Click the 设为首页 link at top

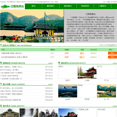click(x=114, y=2)
